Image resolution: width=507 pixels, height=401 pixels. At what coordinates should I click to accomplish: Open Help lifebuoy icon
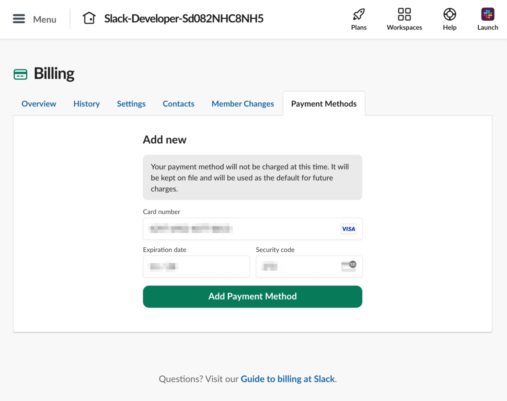(x=450, y=14)
